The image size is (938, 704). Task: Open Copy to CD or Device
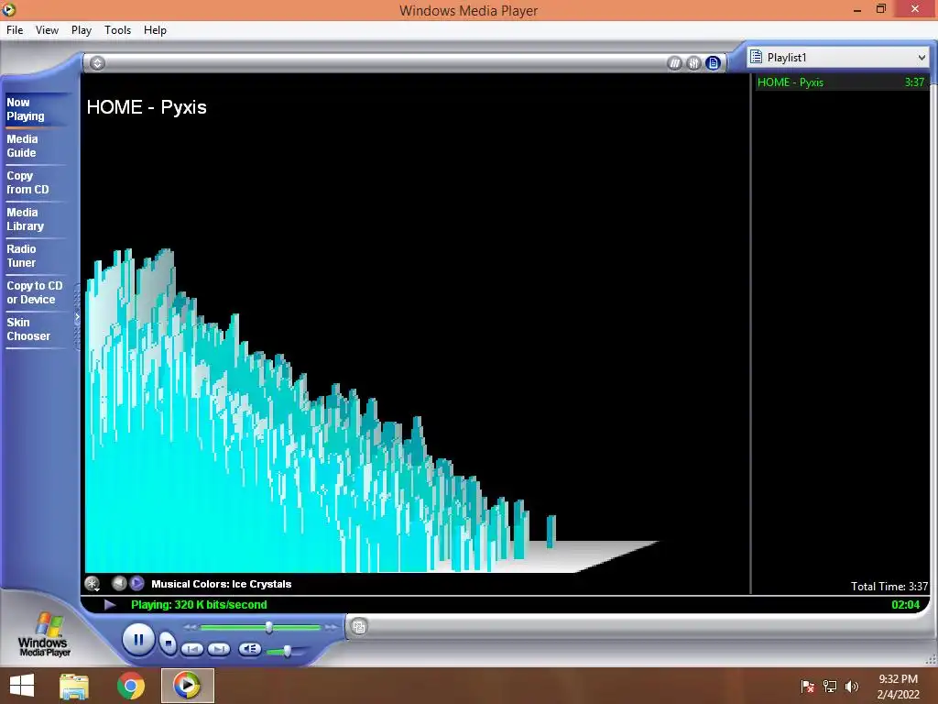coord(35,292)
